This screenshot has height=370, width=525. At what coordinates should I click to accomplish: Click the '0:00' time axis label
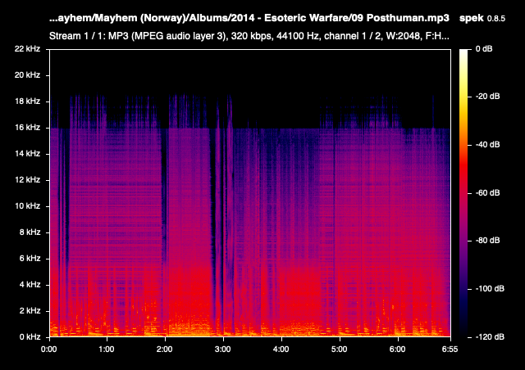pyautogui.click(x=49, y=350)
